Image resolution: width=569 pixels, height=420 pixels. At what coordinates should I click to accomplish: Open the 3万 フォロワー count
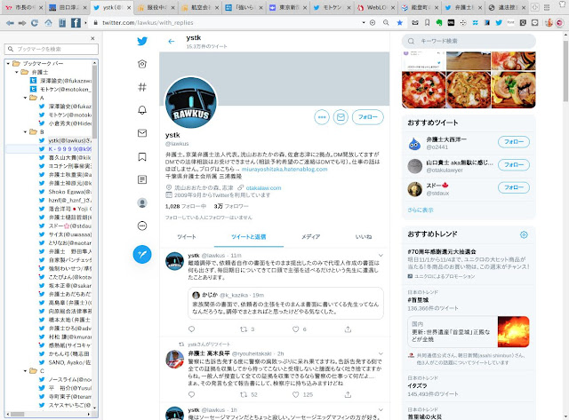[231, 206]
